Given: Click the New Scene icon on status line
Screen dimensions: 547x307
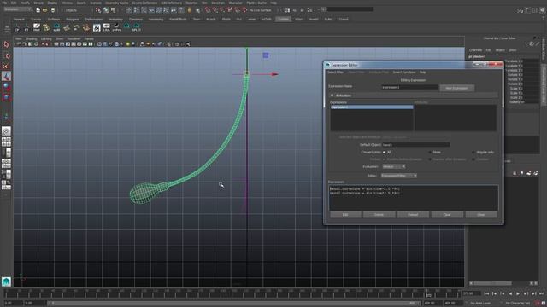Looking at the screenshot, I should coord(38,10).
